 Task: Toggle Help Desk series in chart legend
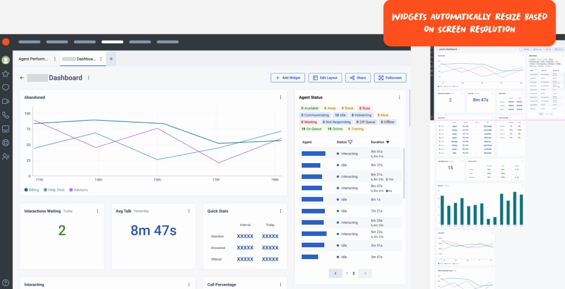click(x=54, y=190)
